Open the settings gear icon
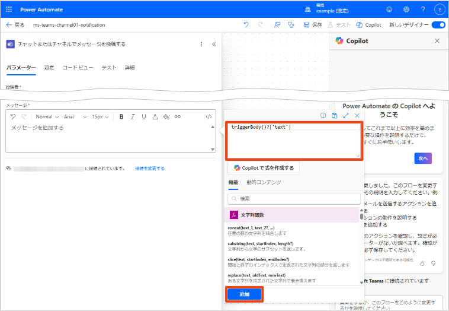The height and width of the screenshot is (311, 449). (406, 9)
